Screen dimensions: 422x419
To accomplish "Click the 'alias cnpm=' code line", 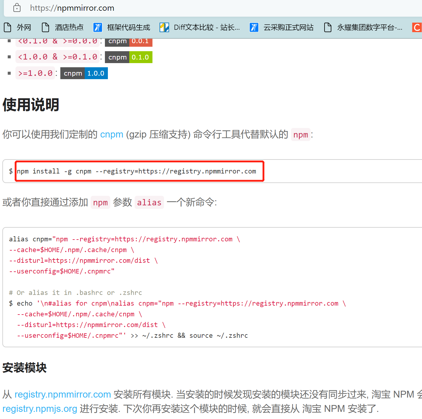I will click(x=125, y=239).
